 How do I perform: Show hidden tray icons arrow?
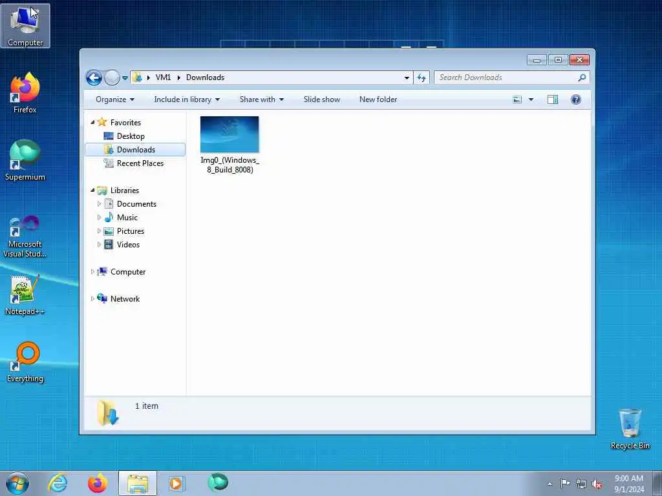550,484
